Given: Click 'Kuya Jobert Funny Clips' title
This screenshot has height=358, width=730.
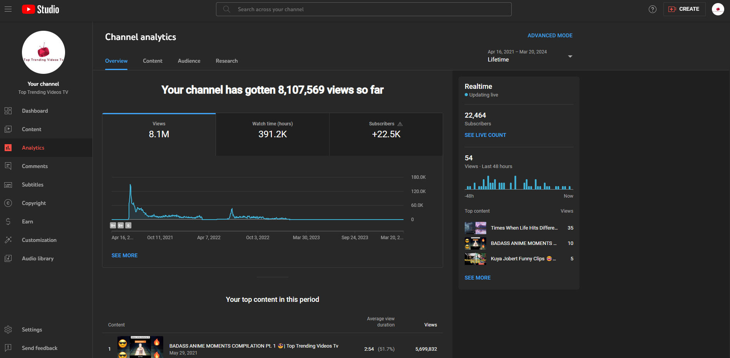Looking at the screenshot, I should pos(523,259).
